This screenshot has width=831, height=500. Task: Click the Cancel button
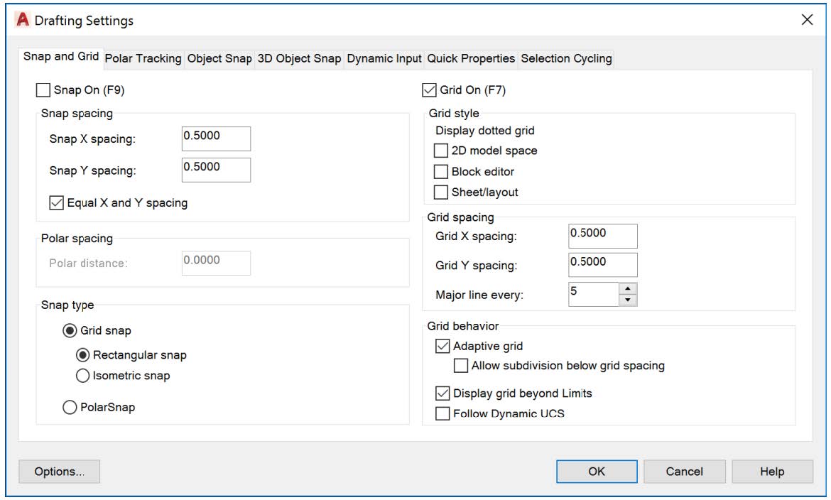point(684,472)
